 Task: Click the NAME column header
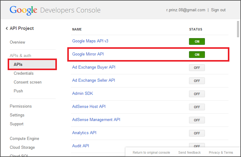[x=77, y=29]
